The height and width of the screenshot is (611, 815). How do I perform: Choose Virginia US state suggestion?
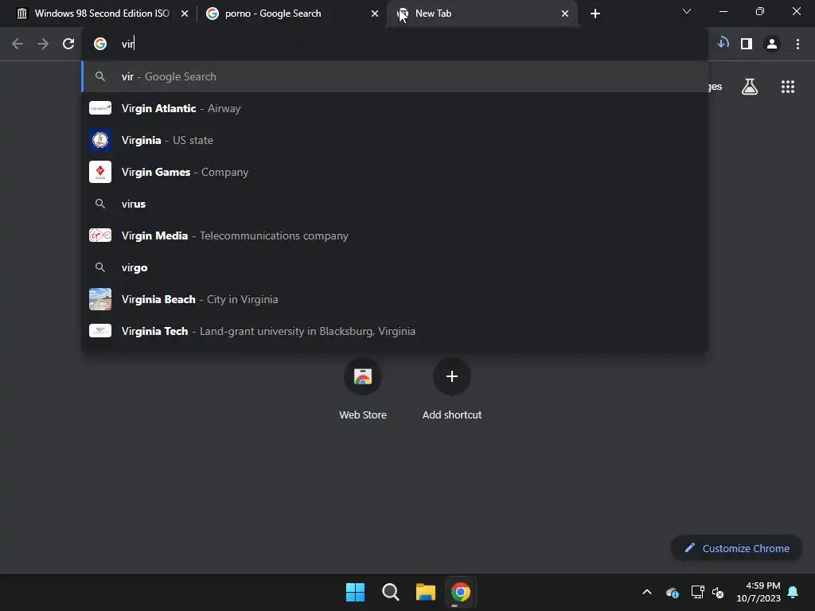[x=395, y=140]
